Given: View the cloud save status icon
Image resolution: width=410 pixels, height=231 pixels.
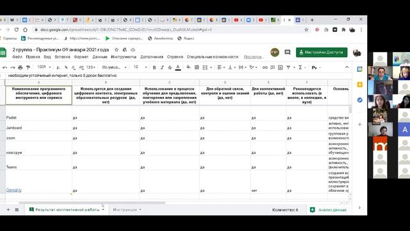Looking at the screenshot, I should tap(133, 50).
